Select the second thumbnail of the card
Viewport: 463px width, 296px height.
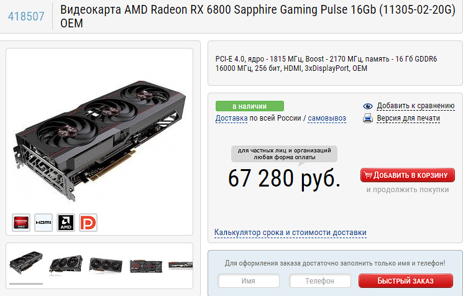coord(66,265)
